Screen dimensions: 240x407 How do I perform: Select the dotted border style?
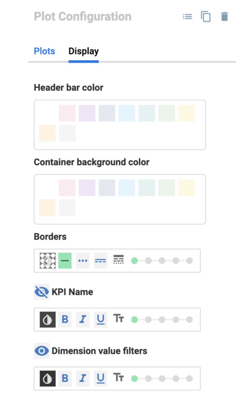(x=83, y=261)
